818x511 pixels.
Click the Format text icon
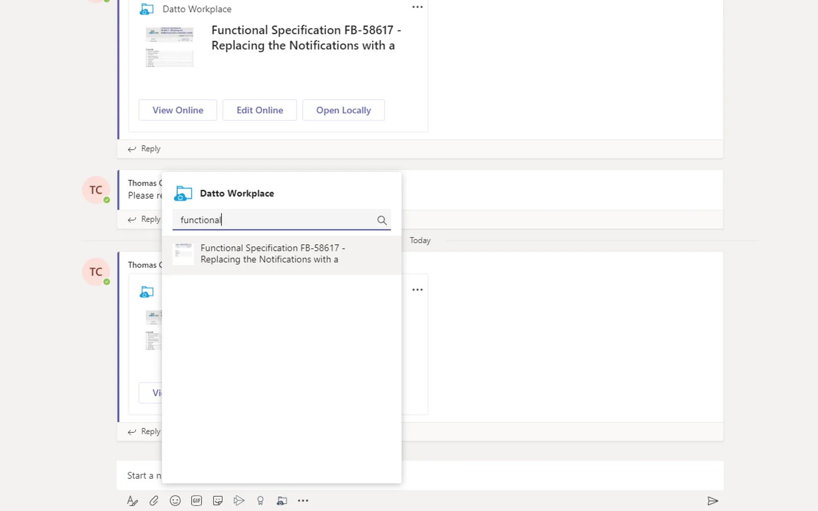tap(132, 501)
